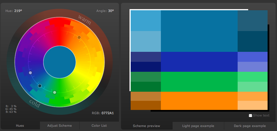Select the dark teal primary hue handle on wheel
277x131 pixels.
coord(40,86)
